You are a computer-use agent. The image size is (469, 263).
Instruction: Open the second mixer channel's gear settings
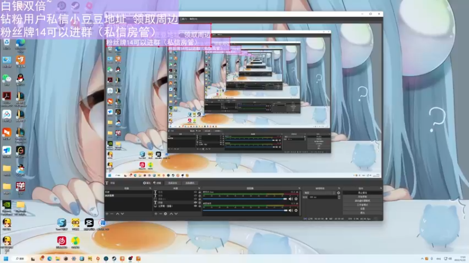[296, 210]
